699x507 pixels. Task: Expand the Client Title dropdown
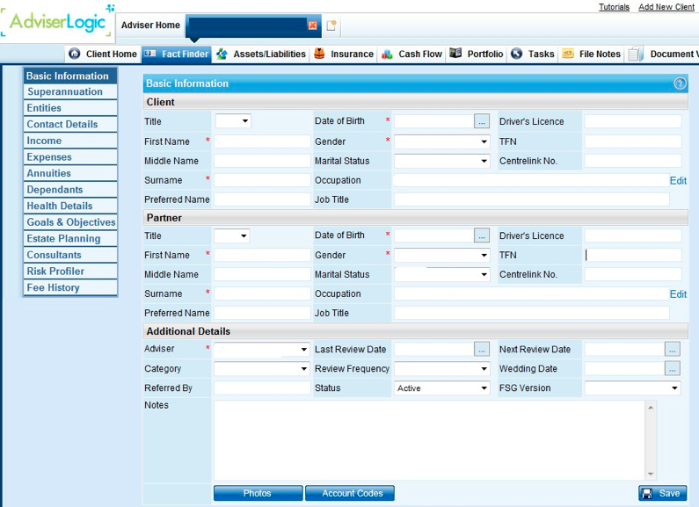point(233,121)
